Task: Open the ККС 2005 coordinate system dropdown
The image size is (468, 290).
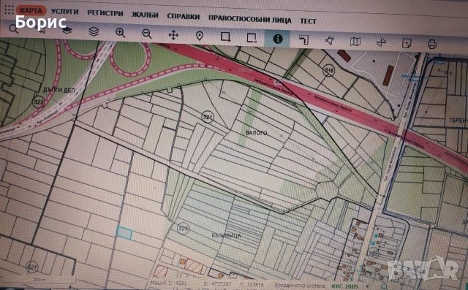Action: click(x=350, y=286)
